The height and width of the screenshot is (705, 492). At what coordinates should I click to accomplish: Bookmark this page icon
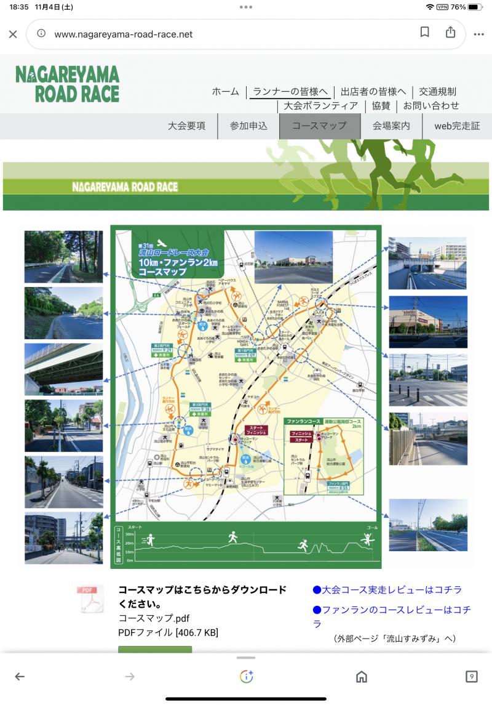[425, 32]
